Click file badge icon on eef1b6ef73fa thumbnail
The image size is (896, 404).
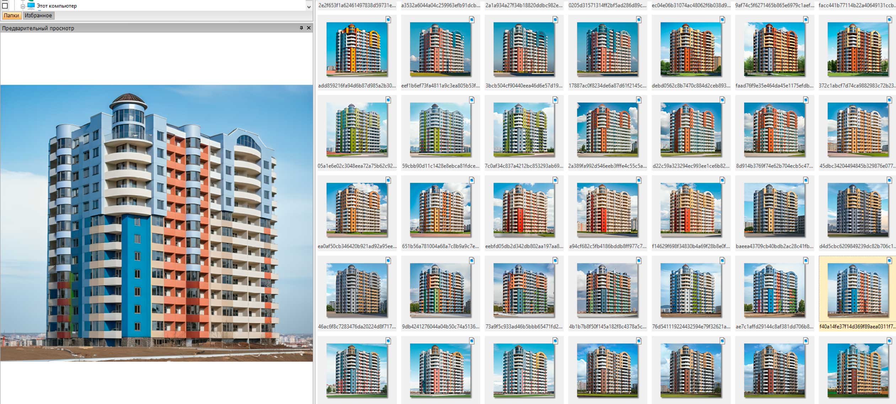[472, 20]
